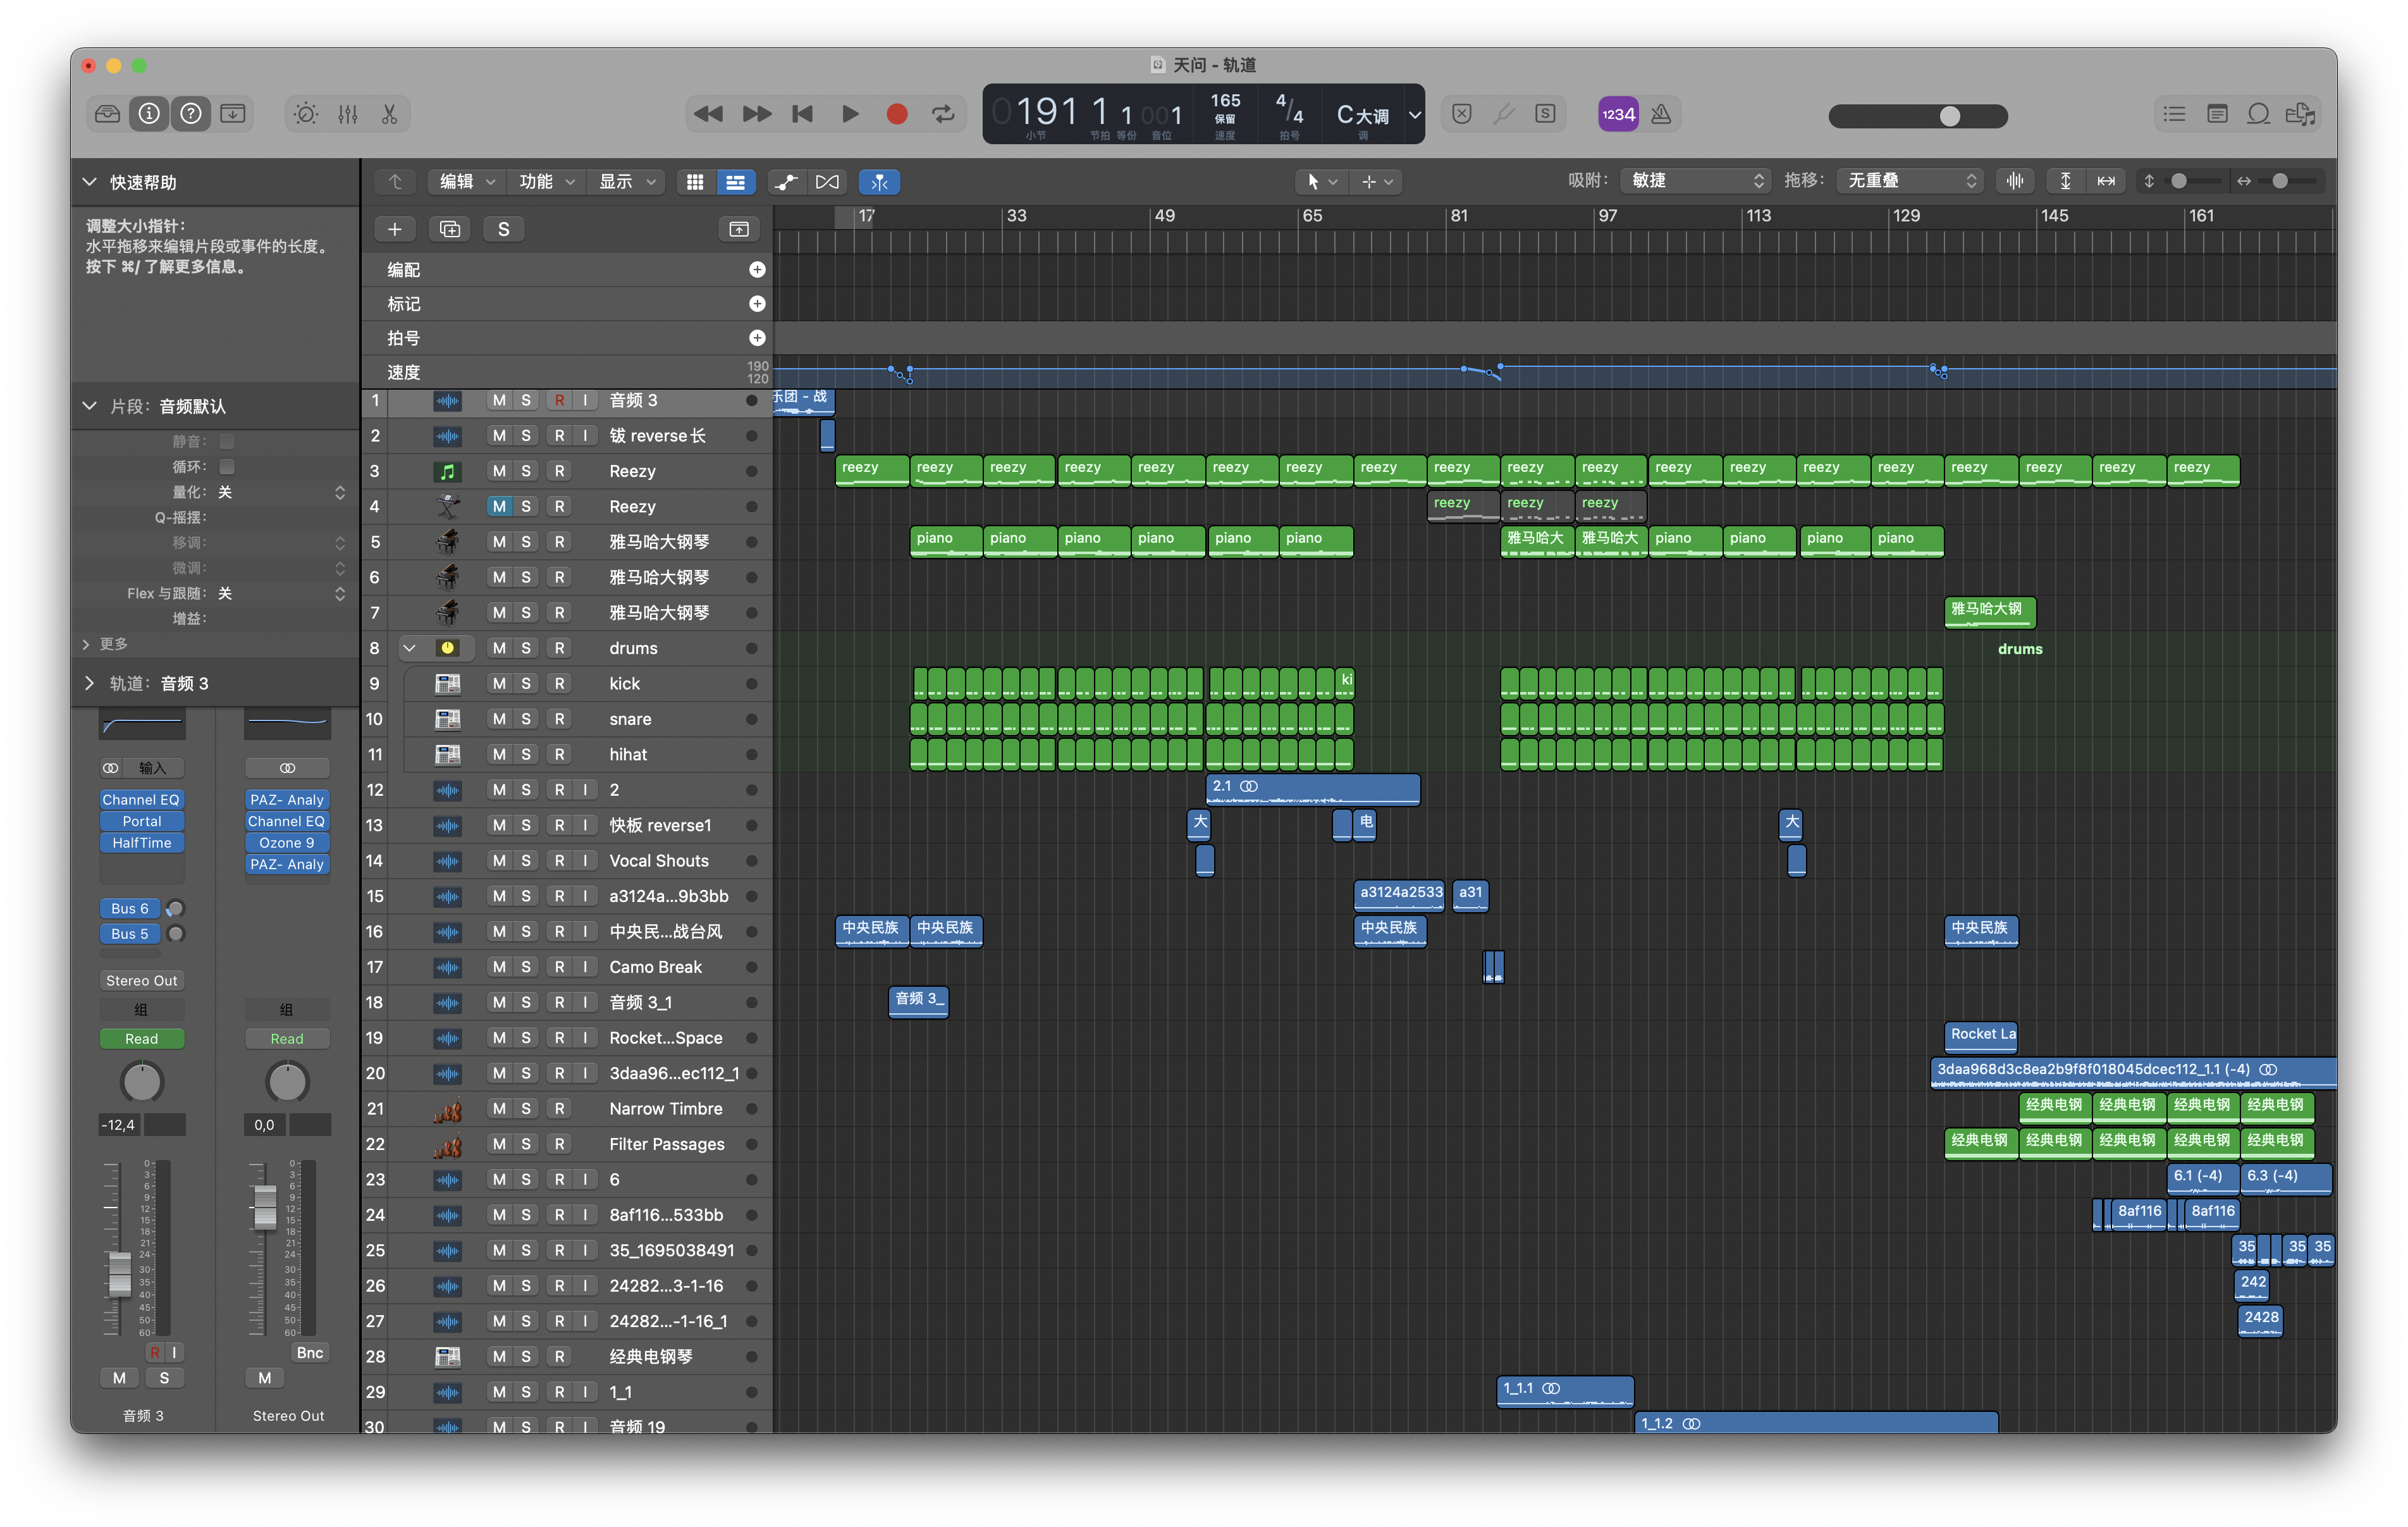Enable the purple count-in 1234 button
The width and height of the screenshot is (2408, 1527).
pyautogui.click(x=1617, y=114)
